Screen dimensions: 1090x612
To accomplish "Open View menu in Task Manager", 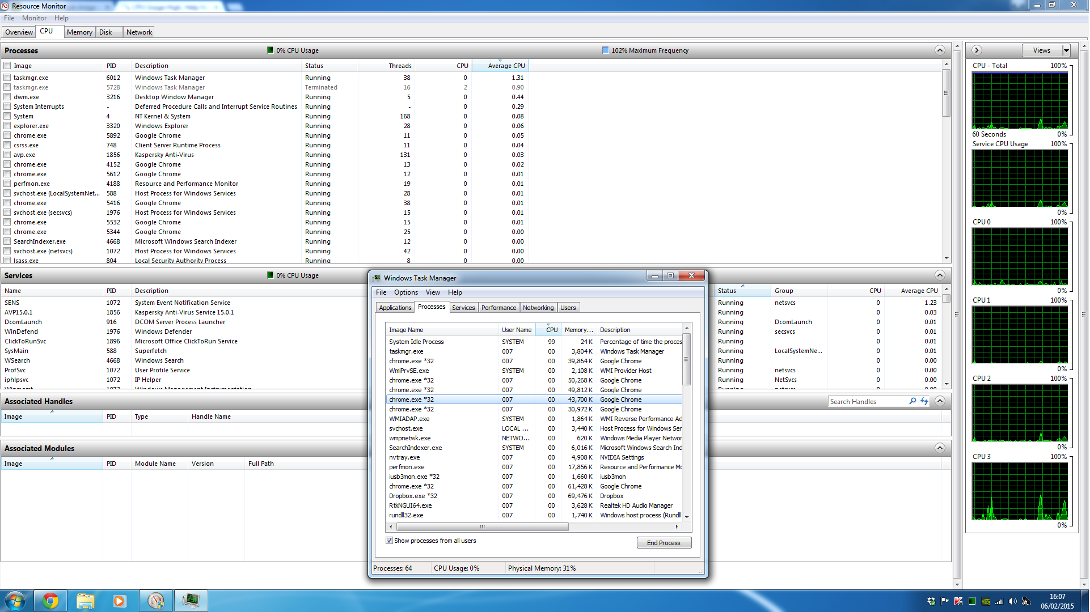I will point(433,292).
